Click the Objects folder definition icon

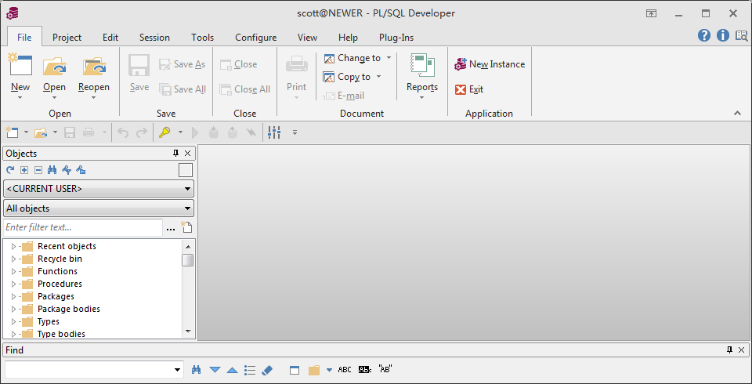pyautogui.click(x=81, y=170)
